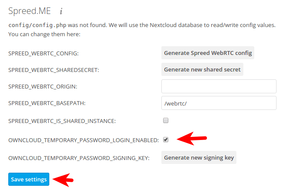Focus the SPREED_WEBRTC_ORIGIN text field

(219, 86)
